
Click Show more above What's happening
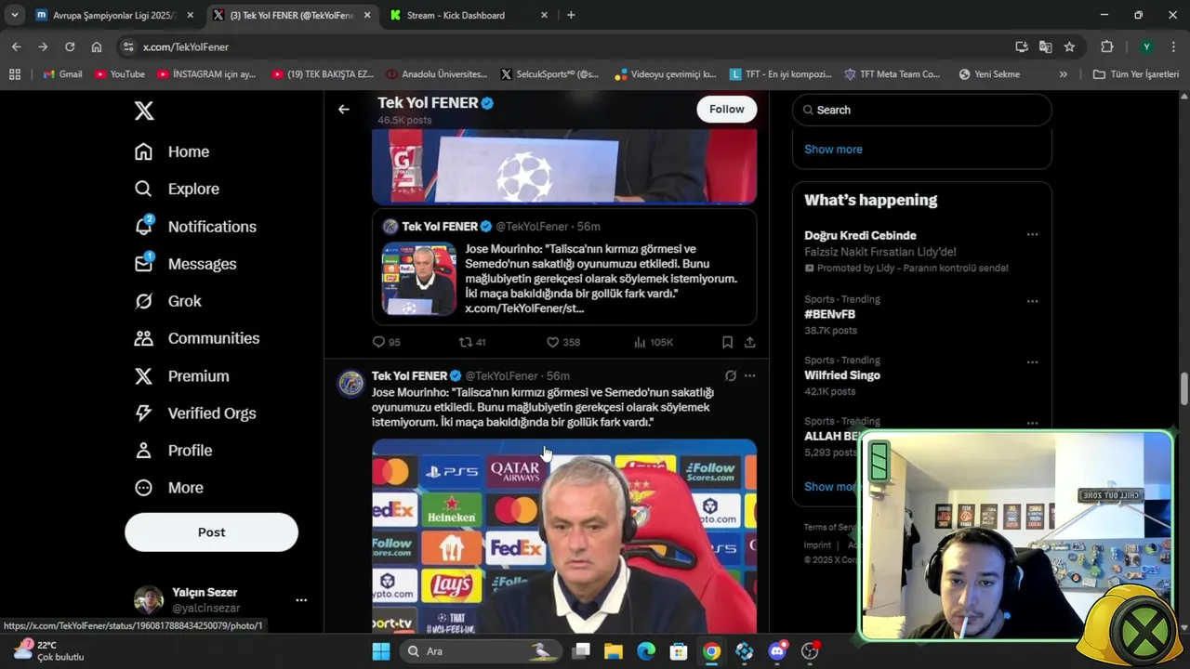coord(833,150)
